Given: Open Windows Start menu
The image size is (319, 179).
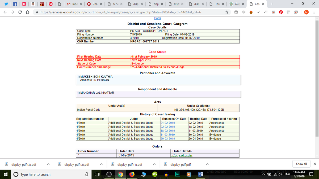Looking at the screenshot, I should click(5, 174).
